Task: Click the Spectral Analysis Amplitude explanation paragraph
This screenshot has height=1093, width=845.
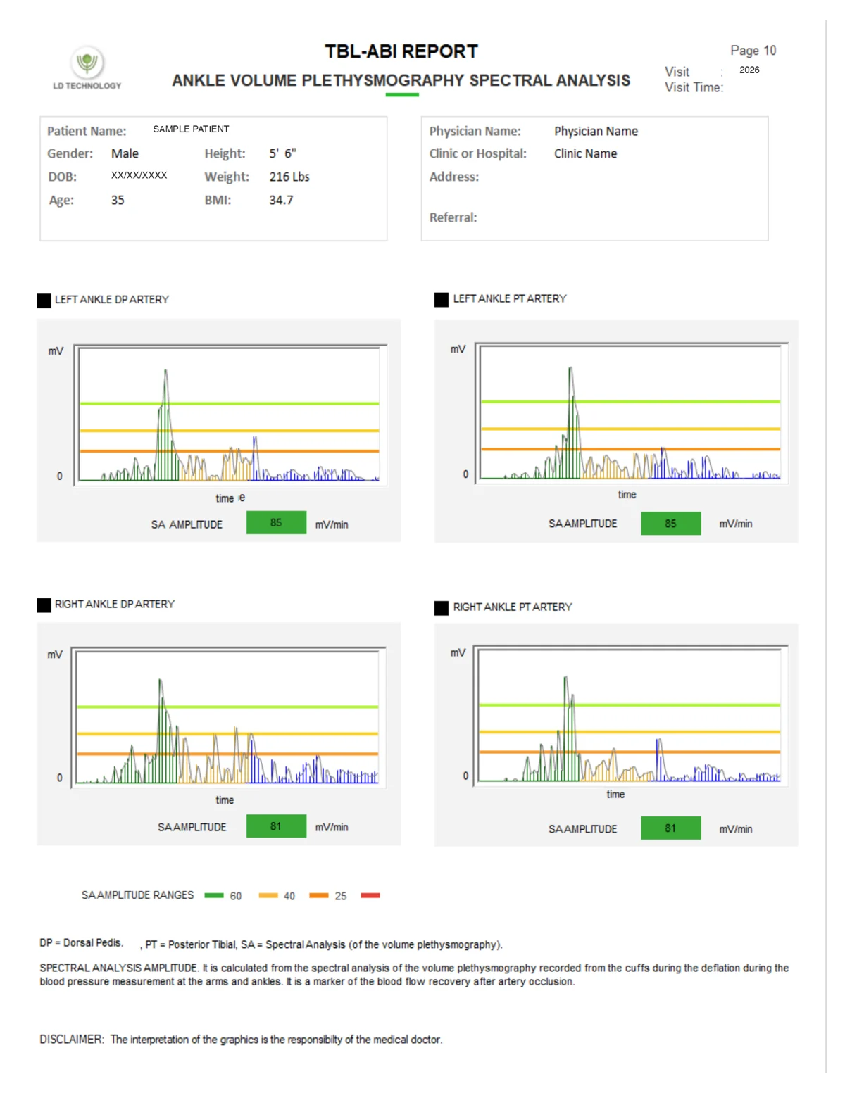Action: coord(414,975)
